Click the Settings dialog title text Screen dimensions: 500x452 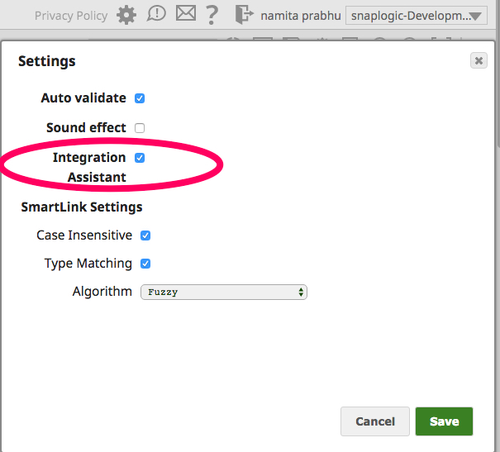47,61
